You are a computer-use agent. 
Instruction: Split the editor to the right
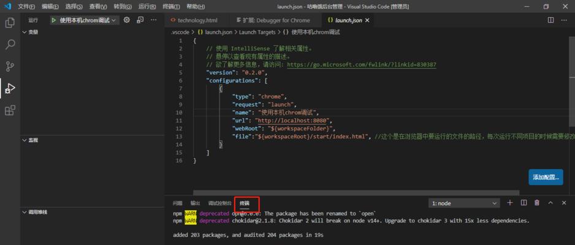(x=550, y=20)
